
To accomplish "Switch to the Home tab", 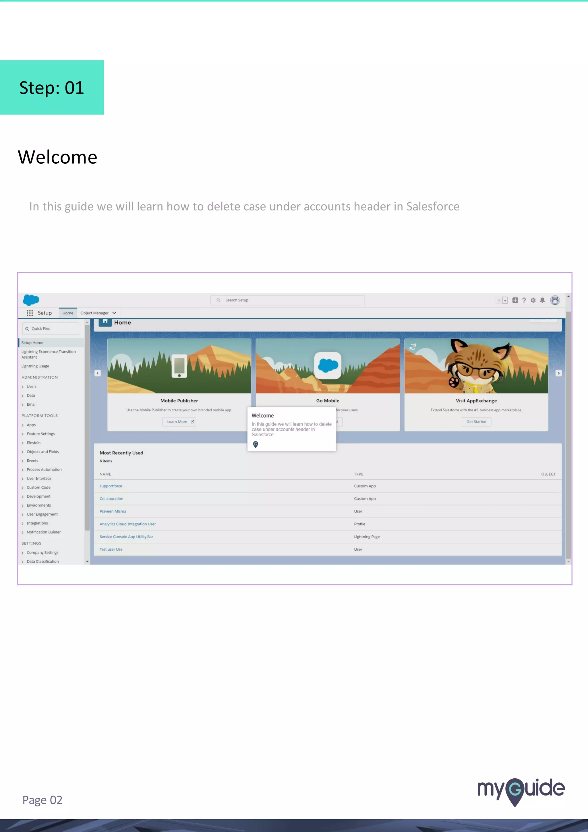I will (x=68, y=313).
